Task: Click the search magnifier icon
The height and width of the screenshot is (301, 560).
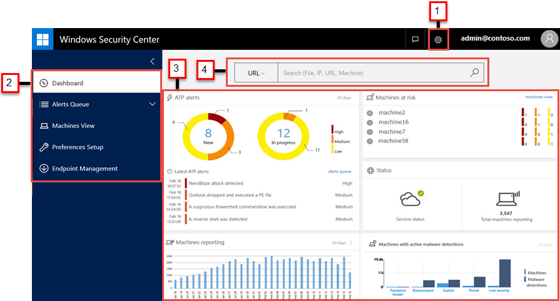Action: click(x=474, y=72)
